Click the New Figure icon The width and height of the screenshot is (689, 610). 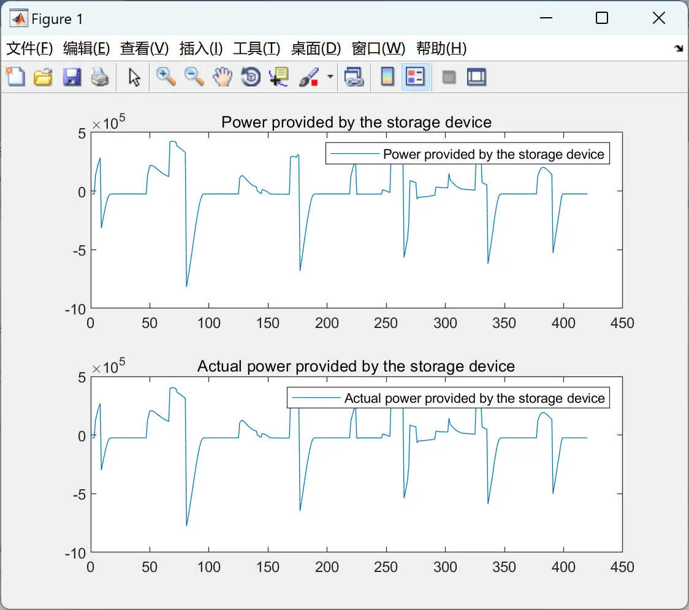click(x=16, y=77)
